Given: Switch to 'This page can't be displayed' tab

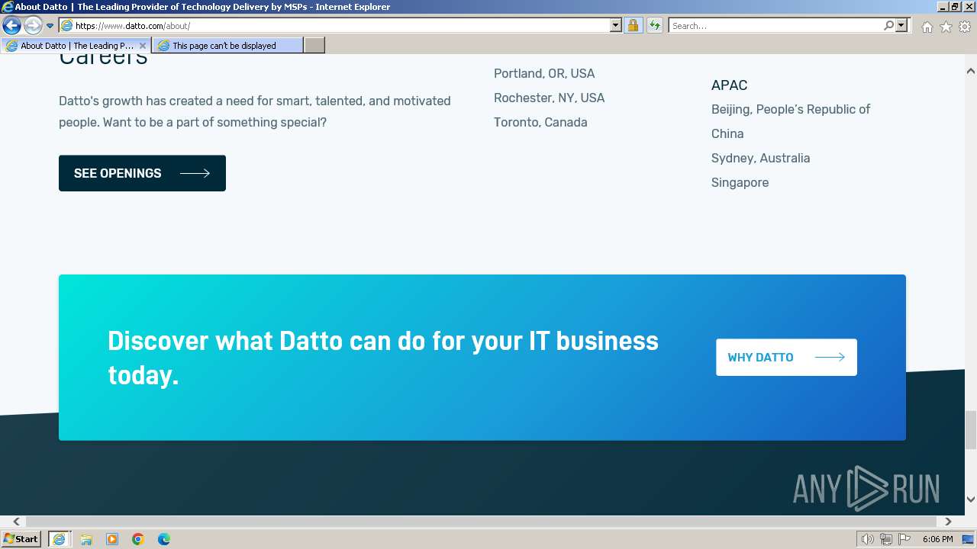Looking at the screenshot, I should 227,46.
